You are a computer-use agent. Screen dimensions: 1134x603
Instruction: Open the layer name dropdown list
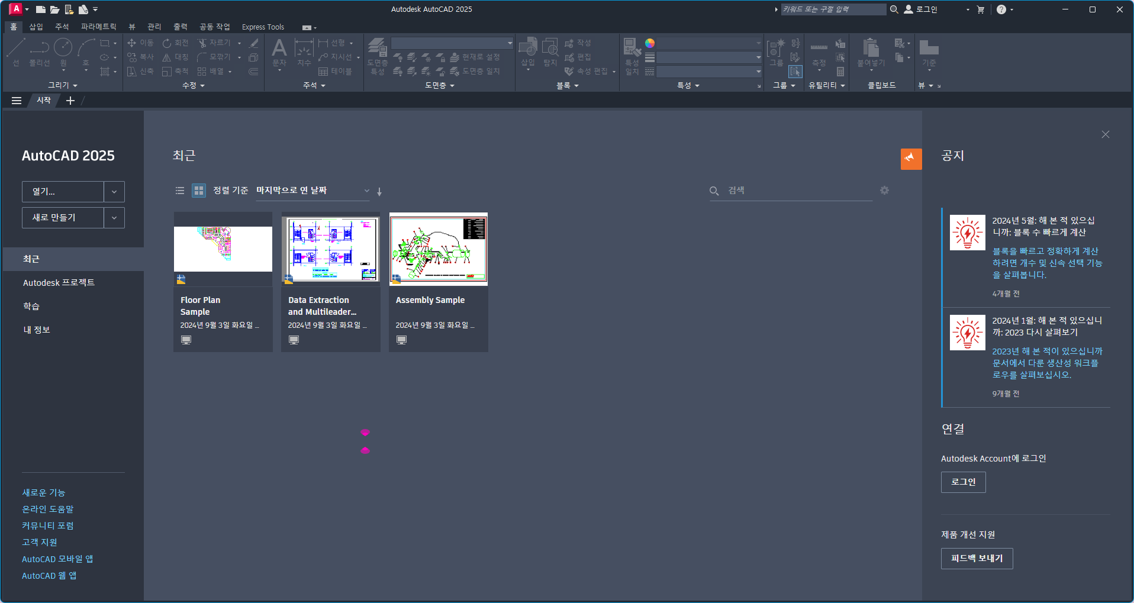pos(452,43)
